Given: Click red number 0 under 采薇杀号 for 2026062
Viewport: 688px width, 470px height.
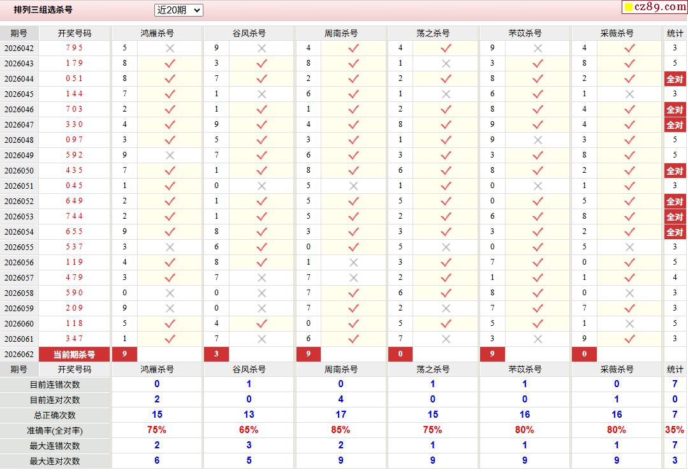Looking at the screenshot, I should click(x=584, y=355).
